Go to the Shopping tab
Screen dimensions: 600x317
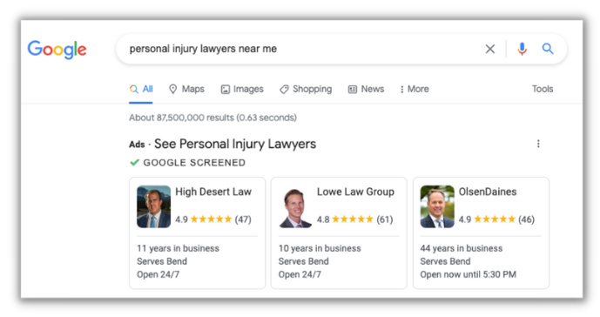pyautogui.click(x=306, y=89)
